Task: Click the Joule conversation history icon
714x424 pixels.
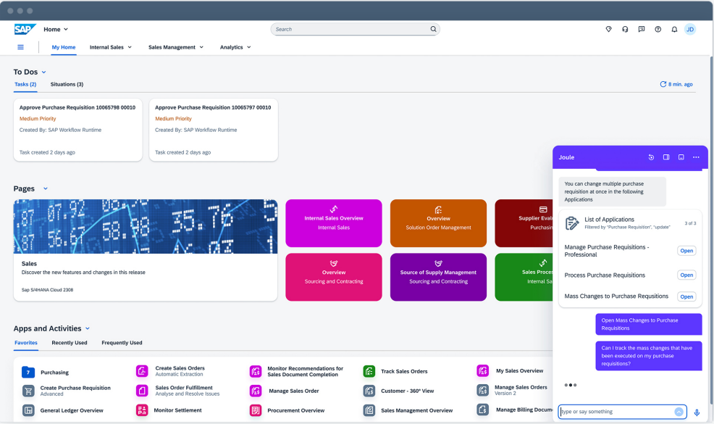Action: coord(651,157)
